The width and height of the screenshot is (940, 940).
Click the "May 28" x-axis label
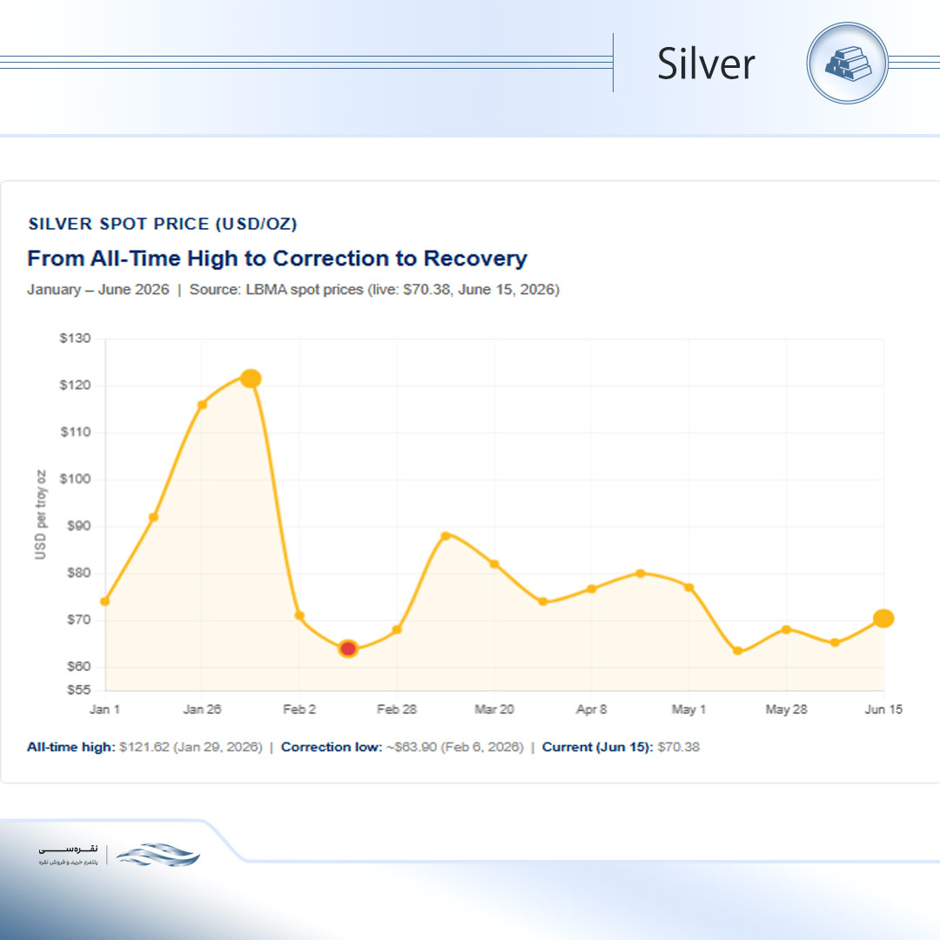pyautogui.click(x=786, y=709)
